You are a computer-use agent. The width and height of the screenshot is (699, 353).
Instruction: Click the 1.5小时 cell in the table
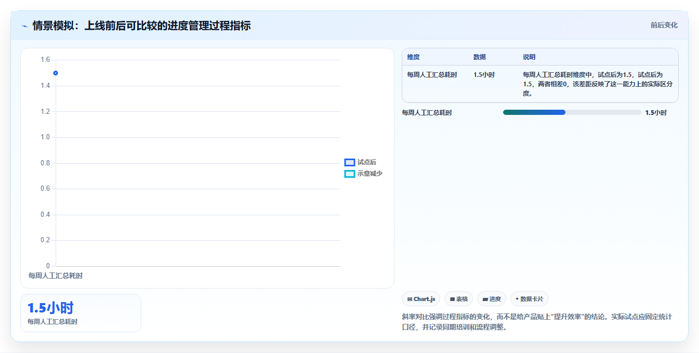coord(484,75)
